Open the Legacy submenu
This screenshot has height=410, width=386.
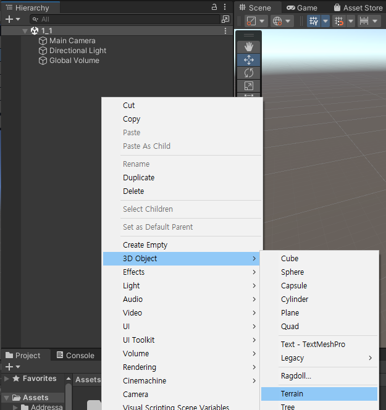[x=319, y=358]
